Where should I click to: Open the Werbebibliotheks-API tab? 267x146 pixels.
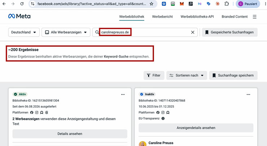tap(197, 17)
